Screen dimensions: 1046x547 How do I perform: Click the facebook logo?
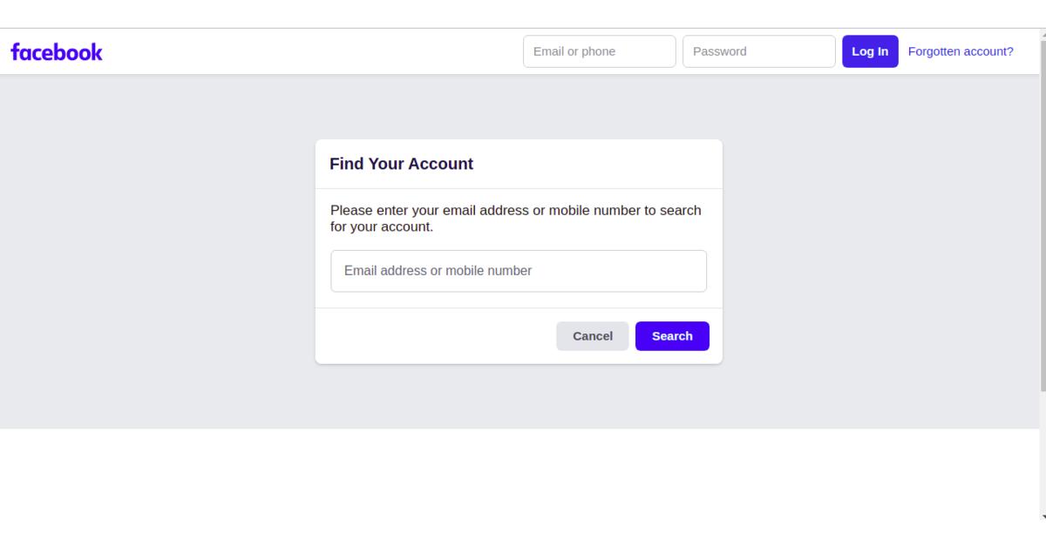click(57, 51)
